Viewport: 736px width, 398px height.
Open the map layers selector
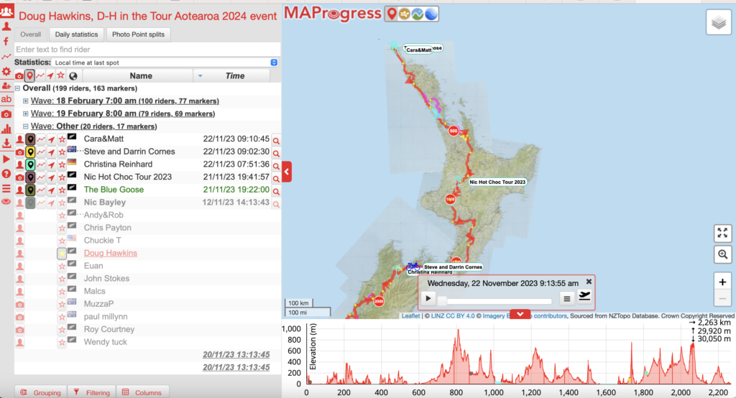719,23
